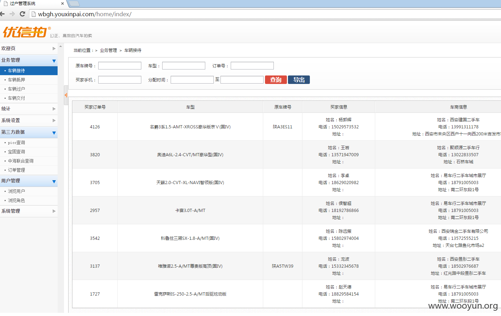Click buyer phone 15029573532
The image size is (501, 316).
click(345, 127)
